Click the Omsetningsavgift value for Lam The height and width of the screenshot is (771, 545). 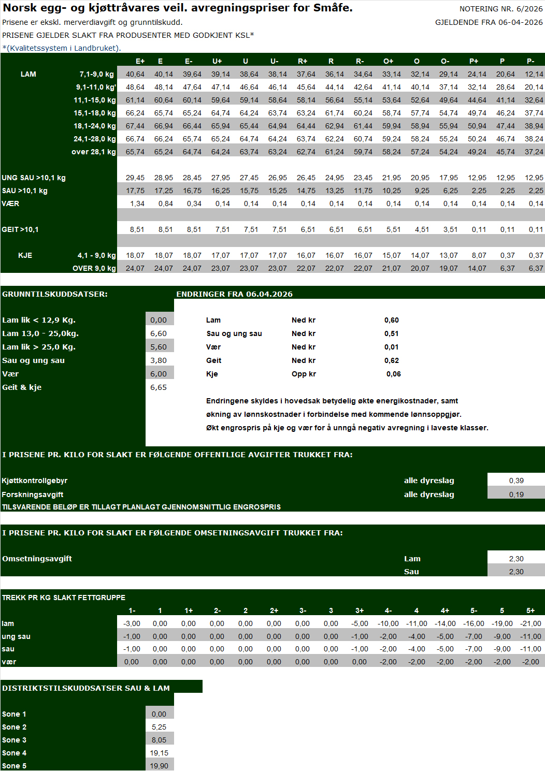click(x=516, y=559)
